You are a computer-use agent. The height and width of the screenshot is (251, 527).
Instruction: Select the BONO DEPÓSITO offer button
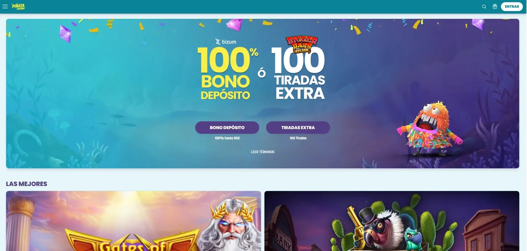[x=227, y=127]
